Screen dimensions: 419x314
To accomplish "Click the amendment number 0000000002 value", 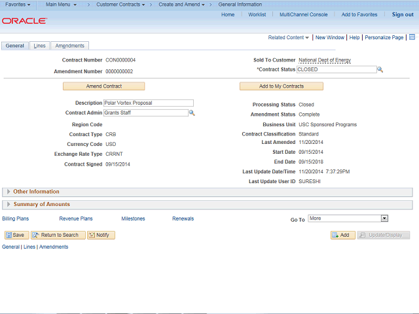I will [119, 71].
